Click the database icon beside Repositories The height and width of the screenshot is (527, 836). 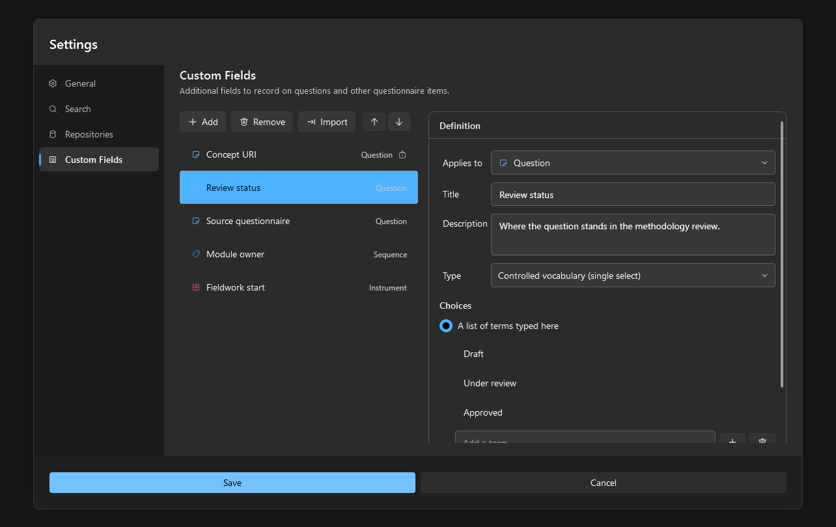point(53,134)
